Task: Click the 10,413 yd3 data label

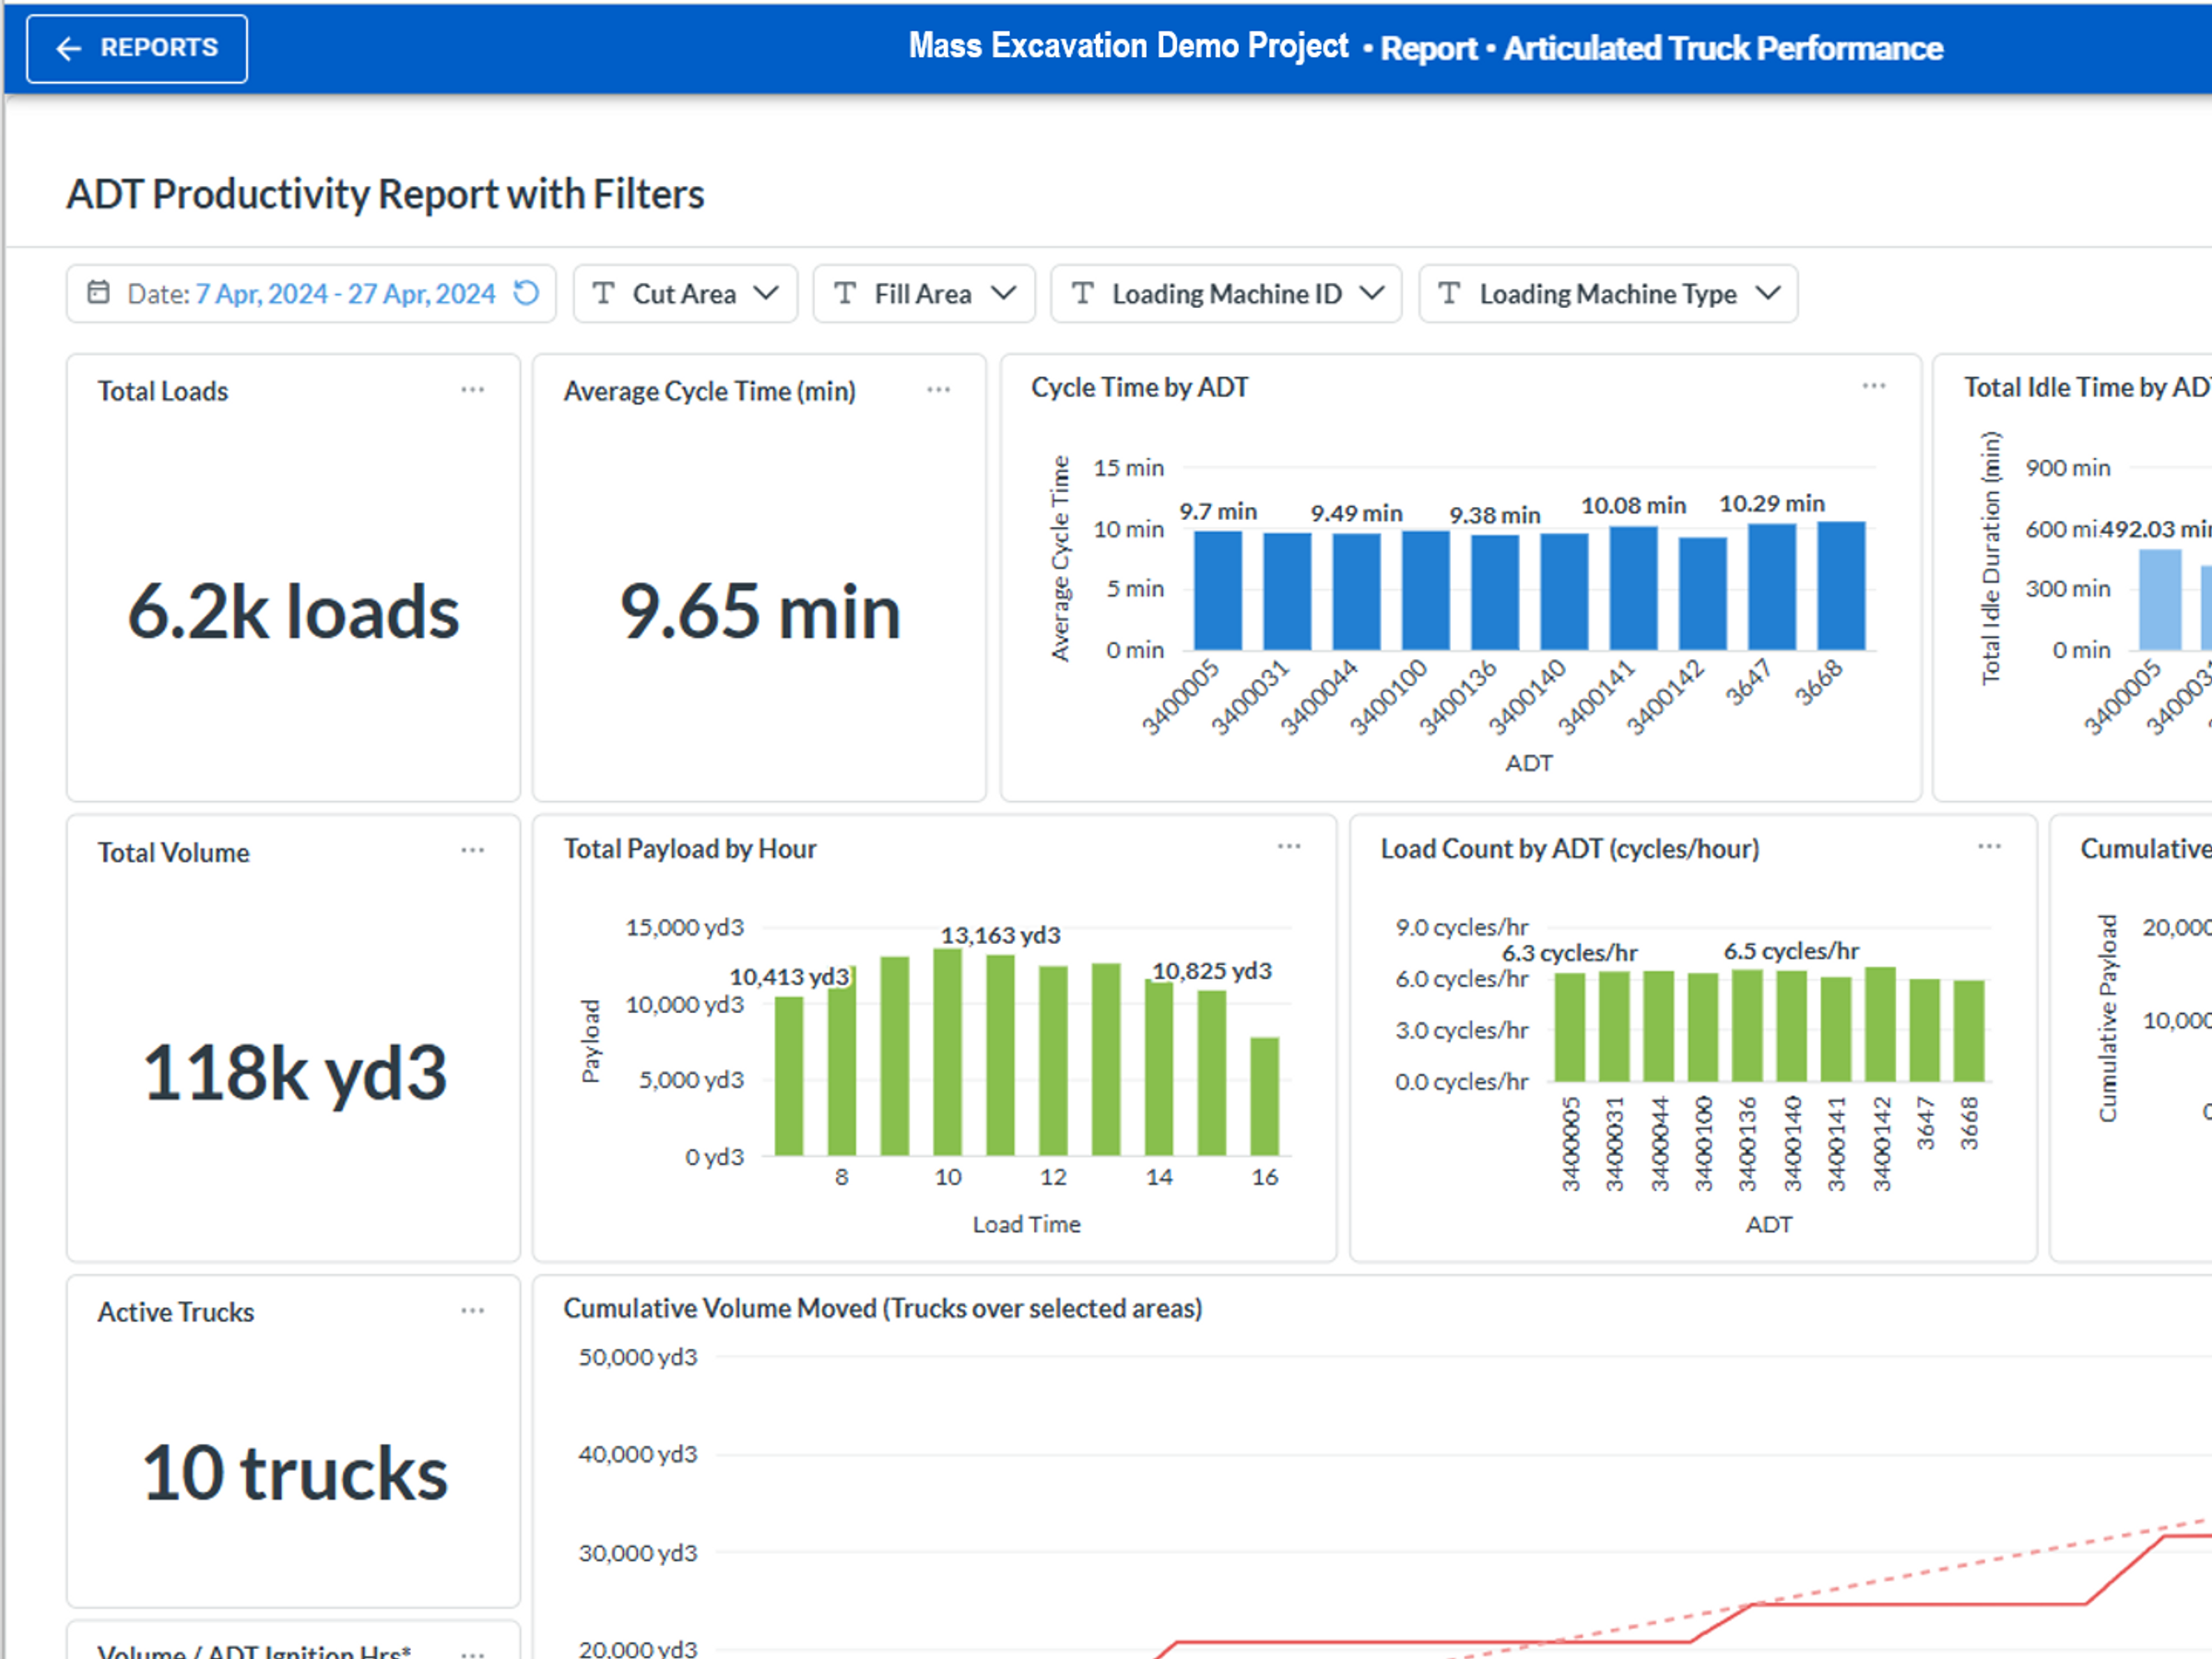Action: (x=789, y=976)
